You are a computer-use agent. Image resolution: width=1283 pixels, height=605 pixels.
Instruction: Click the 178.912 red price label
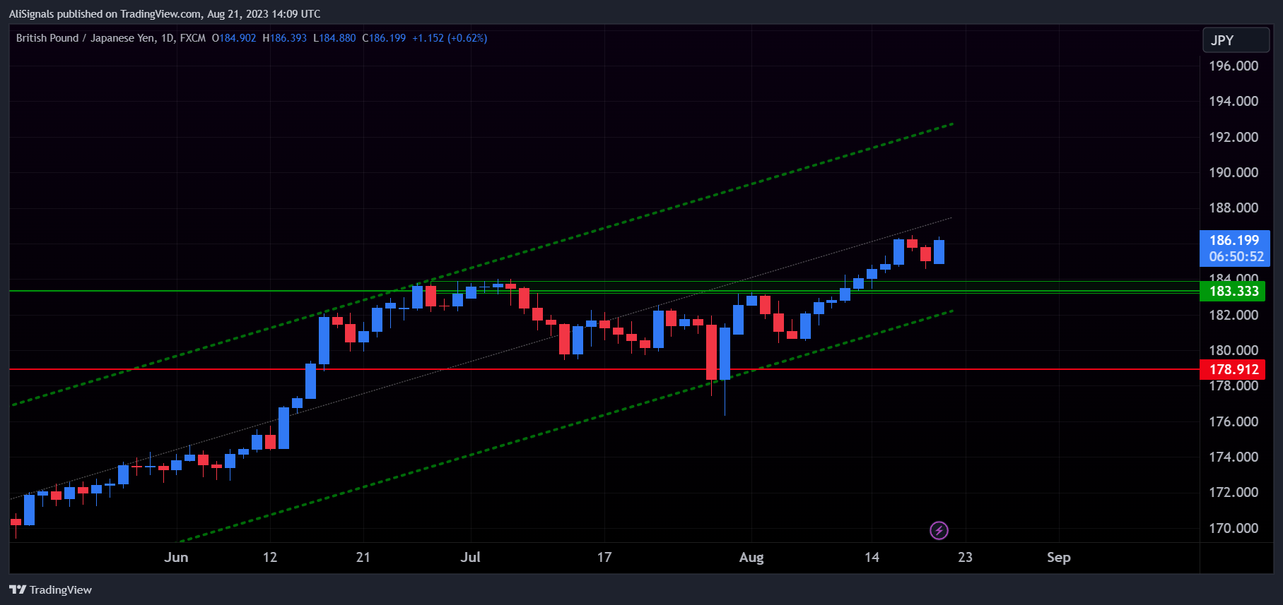tap(1234, 369)
